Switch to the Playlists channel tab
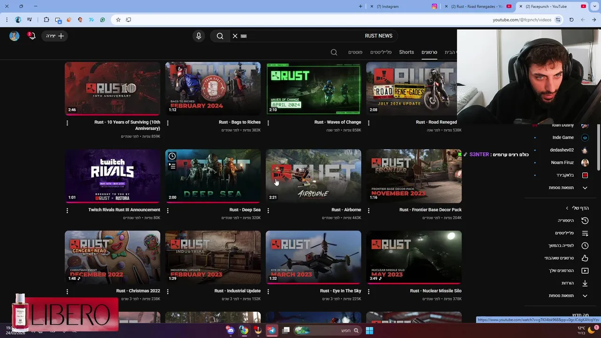This screenshot has width=601, height=338. click(381, 52)
